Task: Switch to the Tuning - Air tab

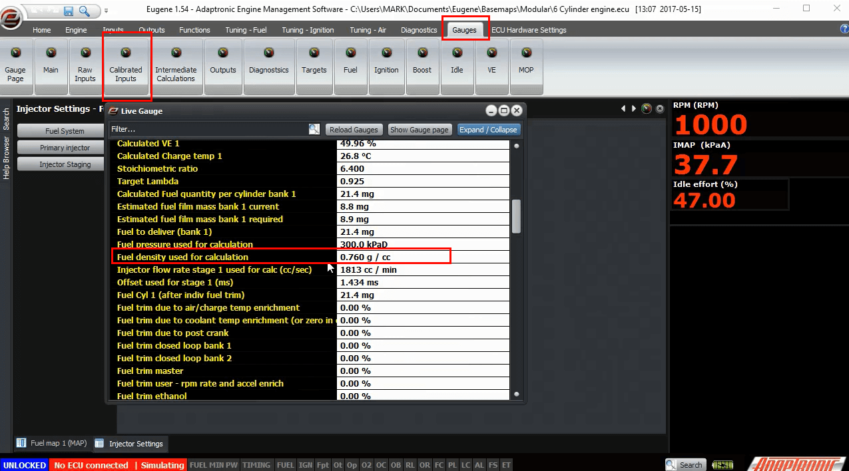Action: (x=370, y=30)
